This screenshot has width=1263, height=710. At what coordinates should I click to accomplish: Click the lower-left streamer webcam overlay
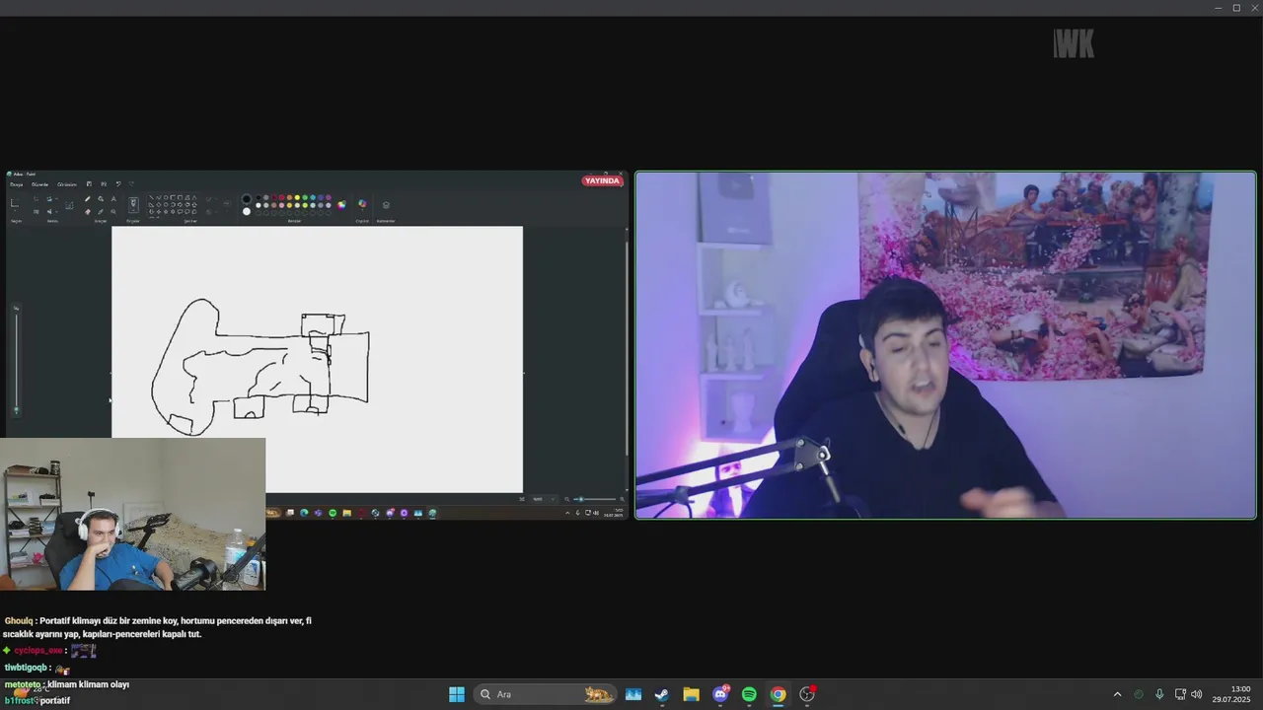(132, 514)
